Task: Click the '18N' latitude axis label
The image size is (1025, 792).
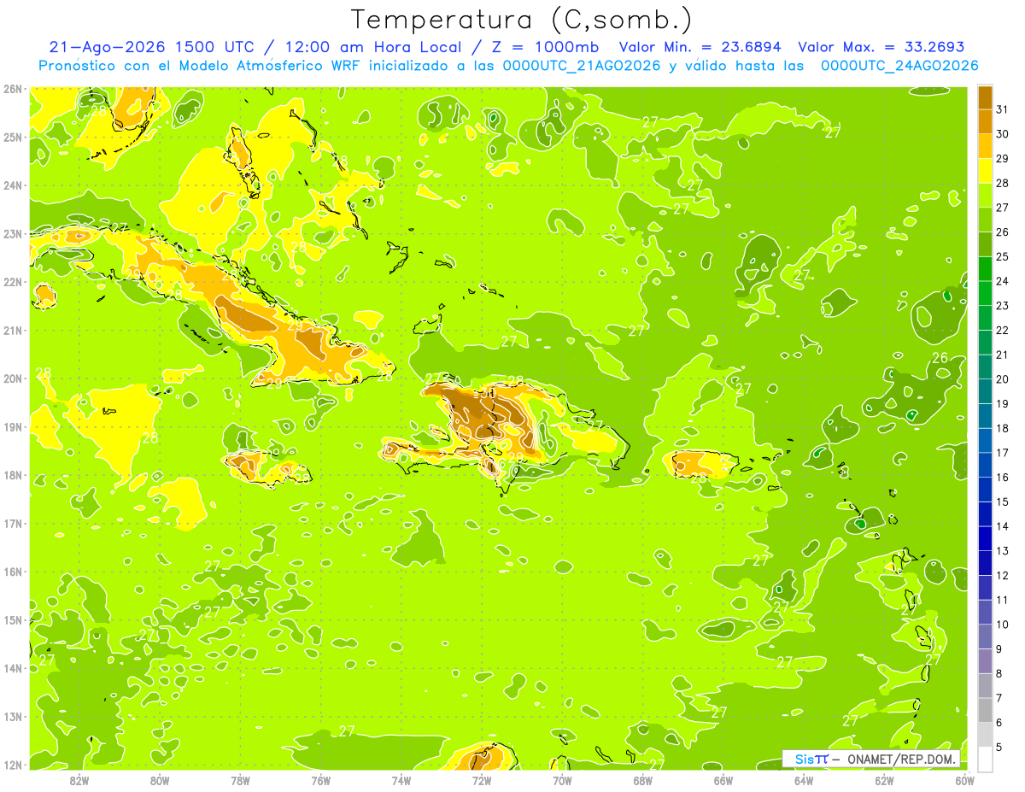Action: (x=13, y=475)
